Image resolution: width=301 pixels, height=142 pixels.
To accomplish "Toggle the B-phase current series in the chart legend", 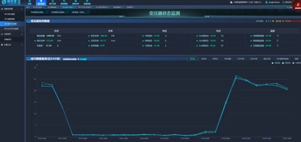I will pos(286,63).
